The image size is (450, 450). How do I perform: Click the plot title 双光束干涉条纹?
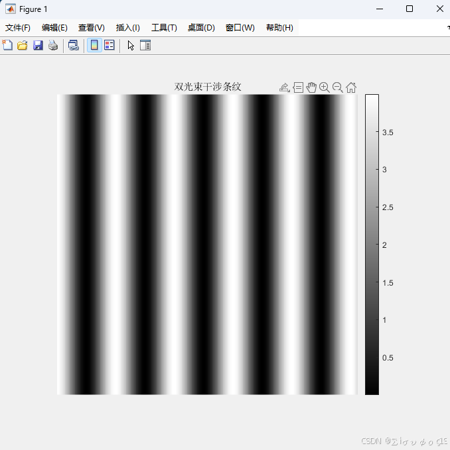[208, 87]
